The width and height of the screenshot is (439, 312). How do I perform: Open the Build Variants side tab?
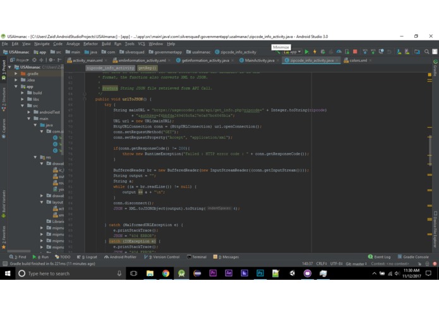tap(4, 204)
